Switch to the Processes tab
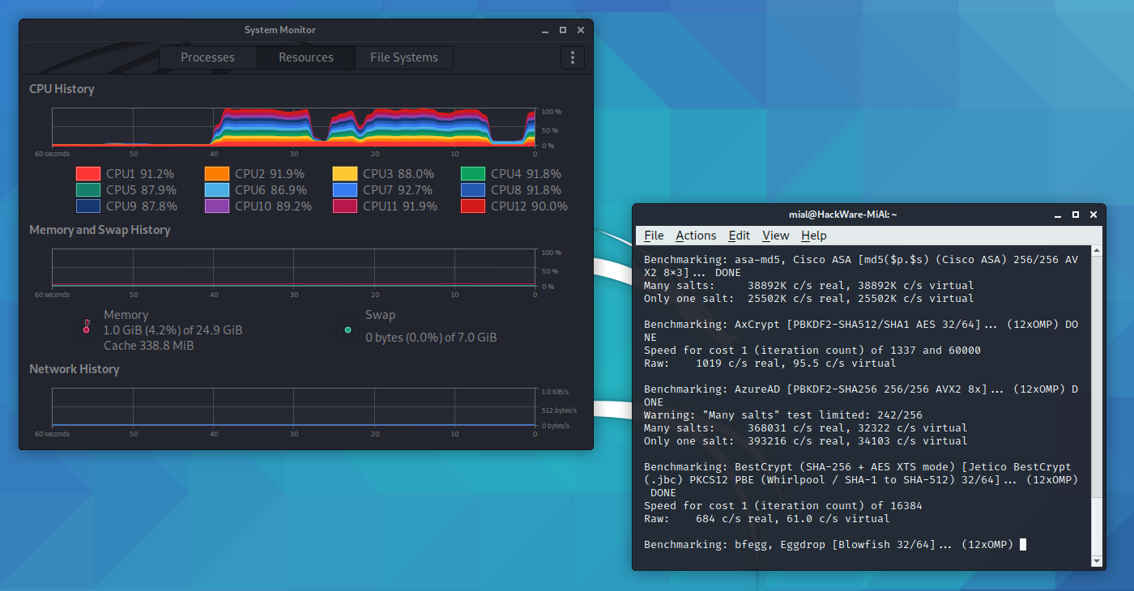1134x591 pixels. click(207, 57)
